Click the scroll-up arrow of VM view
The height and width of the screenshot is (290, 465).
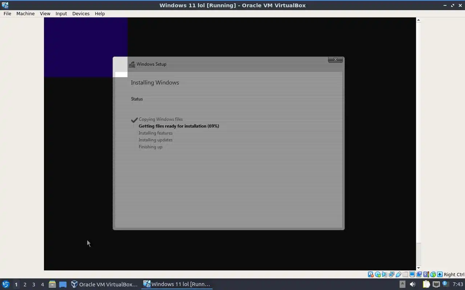coord(418,20)
